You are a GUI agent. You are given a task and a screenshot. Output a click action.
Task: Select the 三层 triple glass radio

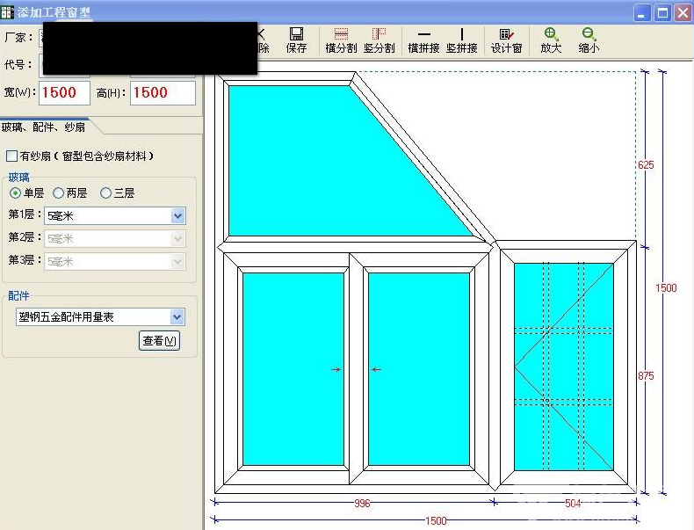105,193
